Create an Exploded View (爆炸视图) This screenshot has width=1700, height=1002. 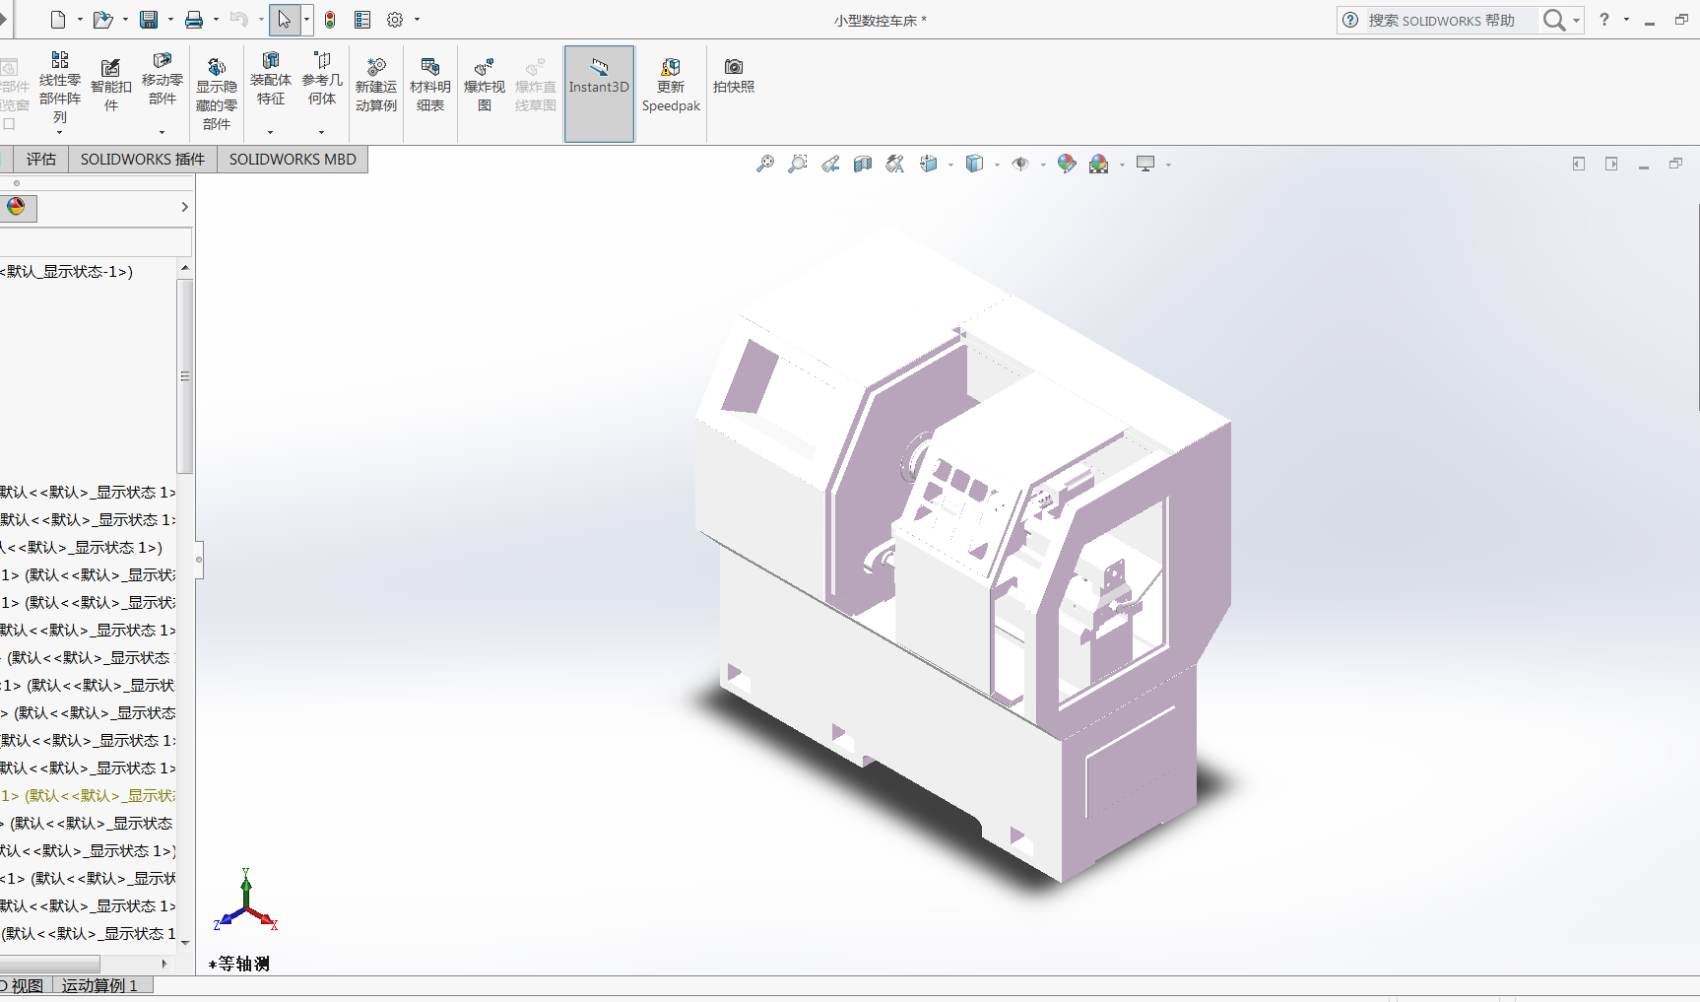(484, 85)
